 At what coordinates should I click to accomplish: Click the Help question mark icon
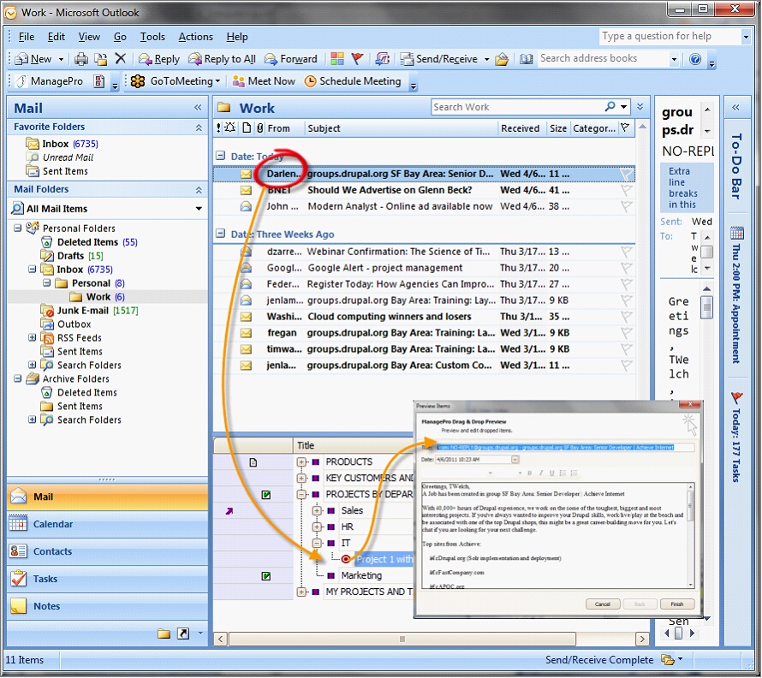[x=695, y=59]
